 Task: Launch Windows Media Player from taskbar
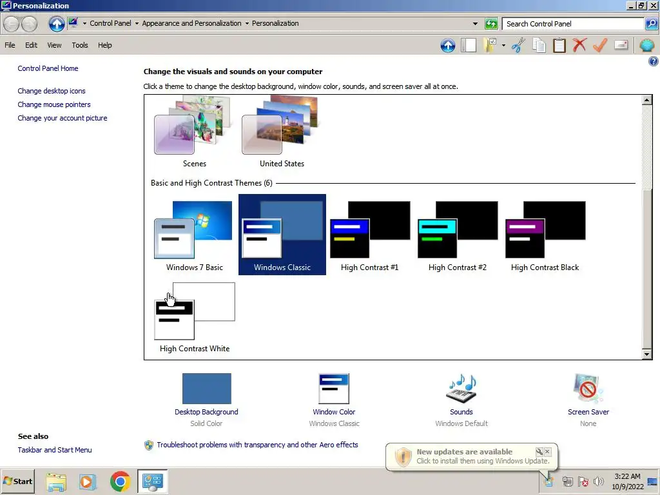click(x=88, y=481)
